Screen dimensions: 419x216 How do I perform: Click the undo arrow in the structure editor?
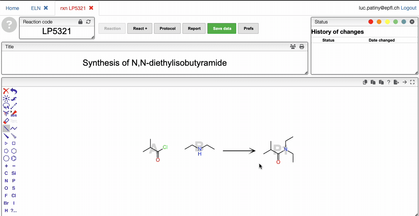(x=14, y=91)
